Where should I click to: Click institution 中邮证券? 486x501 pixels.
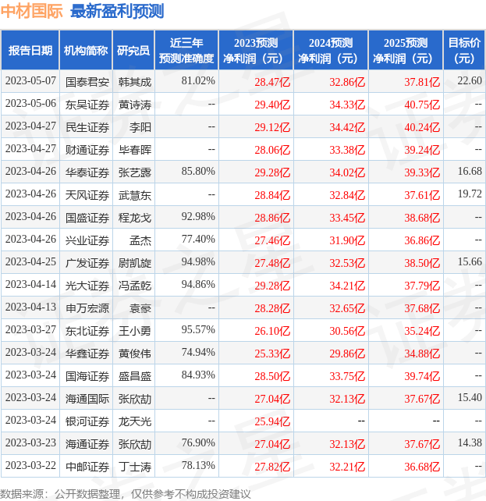(x=87, y=467)
